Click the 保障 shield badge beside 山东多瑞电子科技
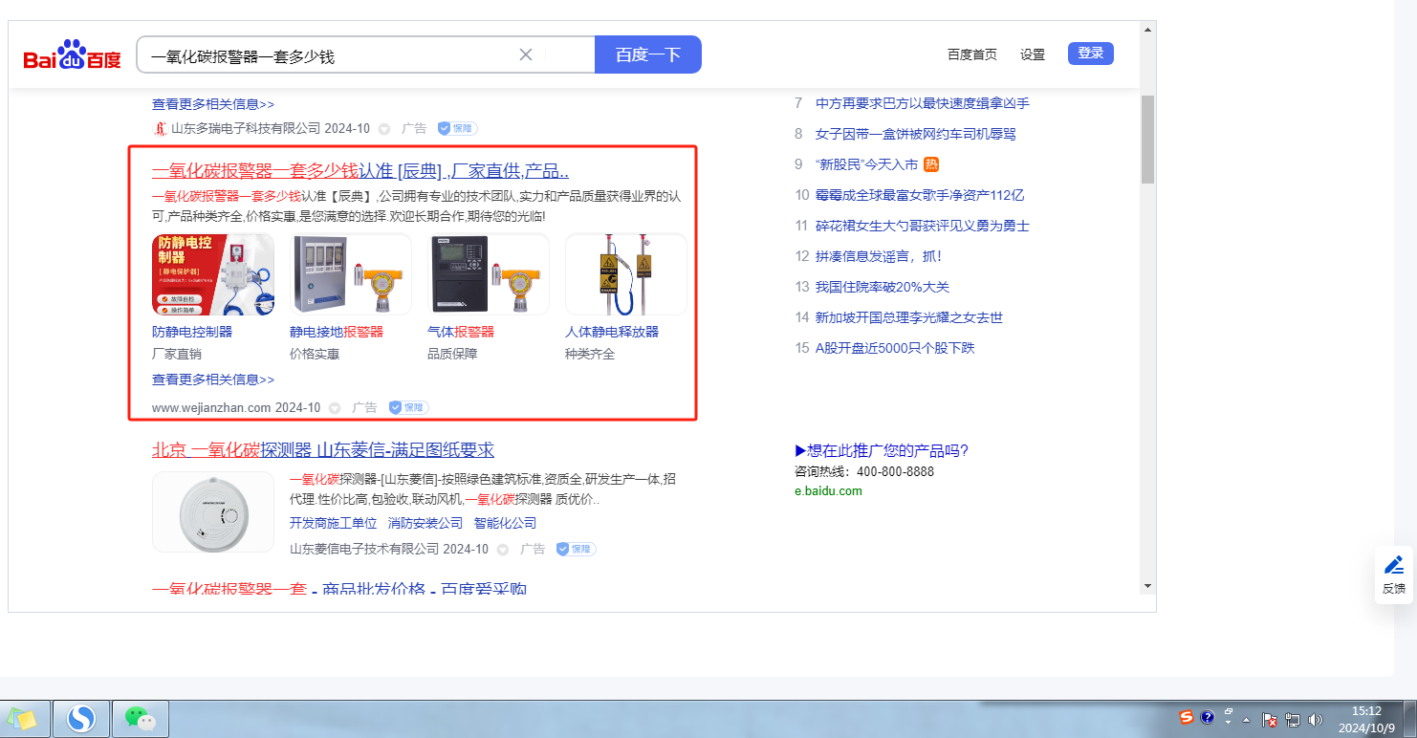Image resolution: width=1417 pixels, height=738 pixels. click(457, 128)
